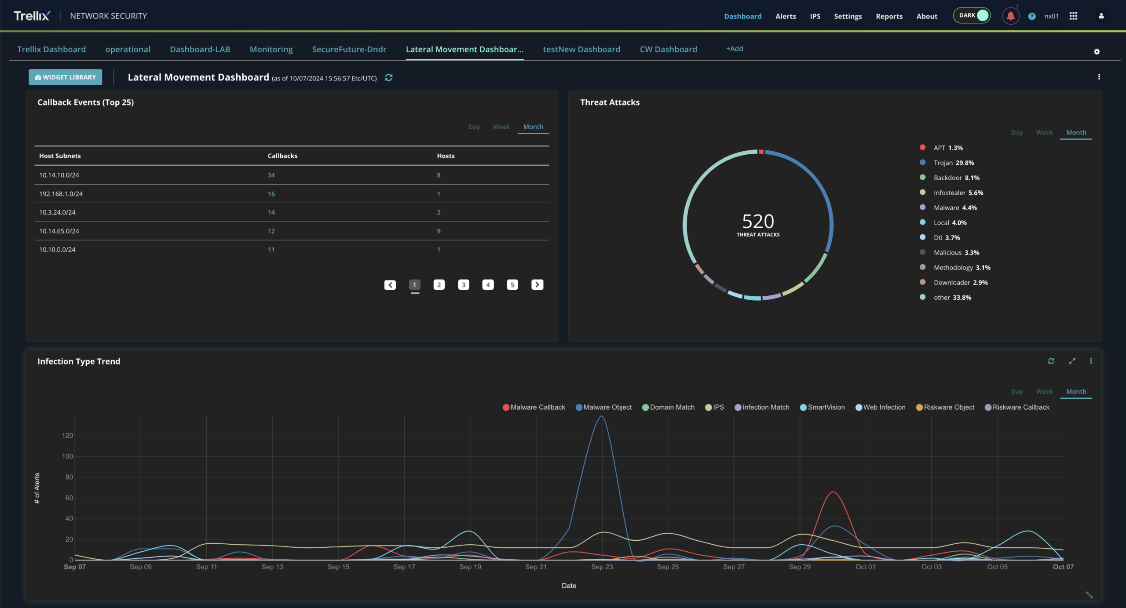Click the 34 callbacks link for 10.14.10.0/24
Screen dimensions: 1126x608
(271, 175)
